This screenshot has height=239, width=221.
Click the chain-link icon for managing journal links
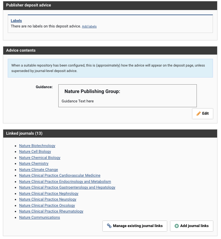tap(109, 226)
